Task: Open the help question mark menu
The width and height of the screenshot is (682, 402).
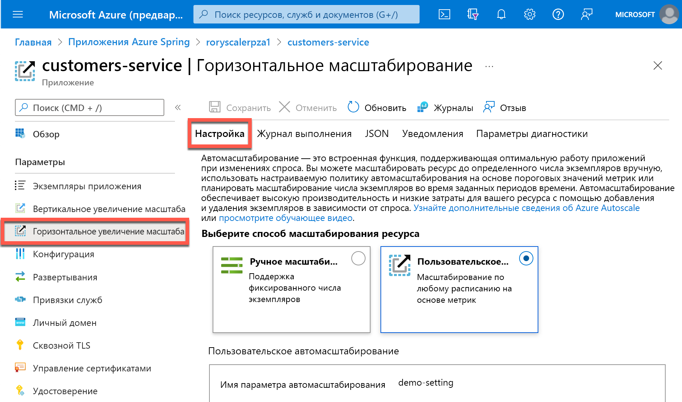Action: (x=558, y=15)
